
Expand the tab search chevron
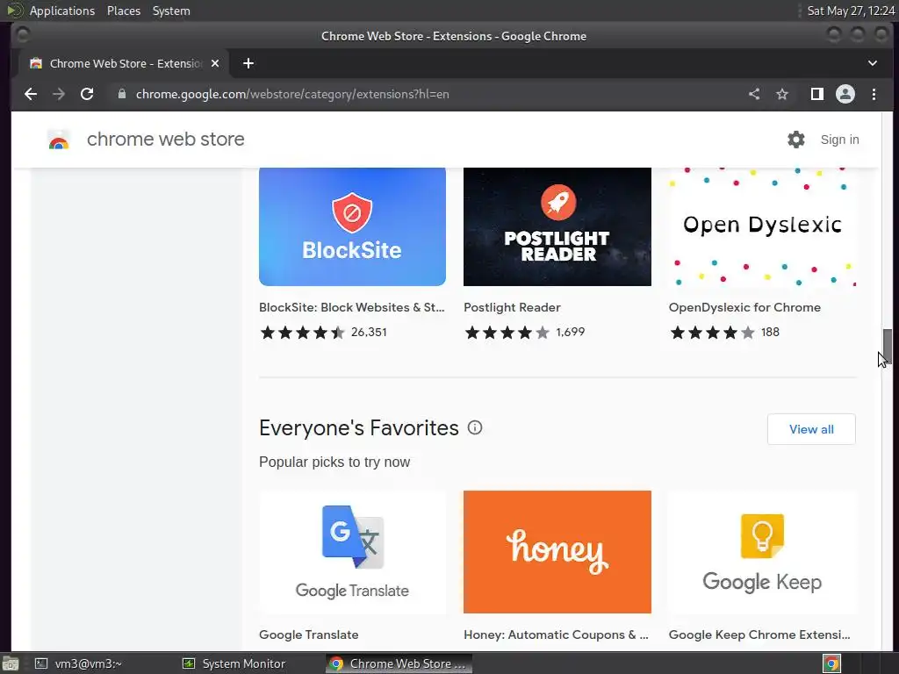872,63
